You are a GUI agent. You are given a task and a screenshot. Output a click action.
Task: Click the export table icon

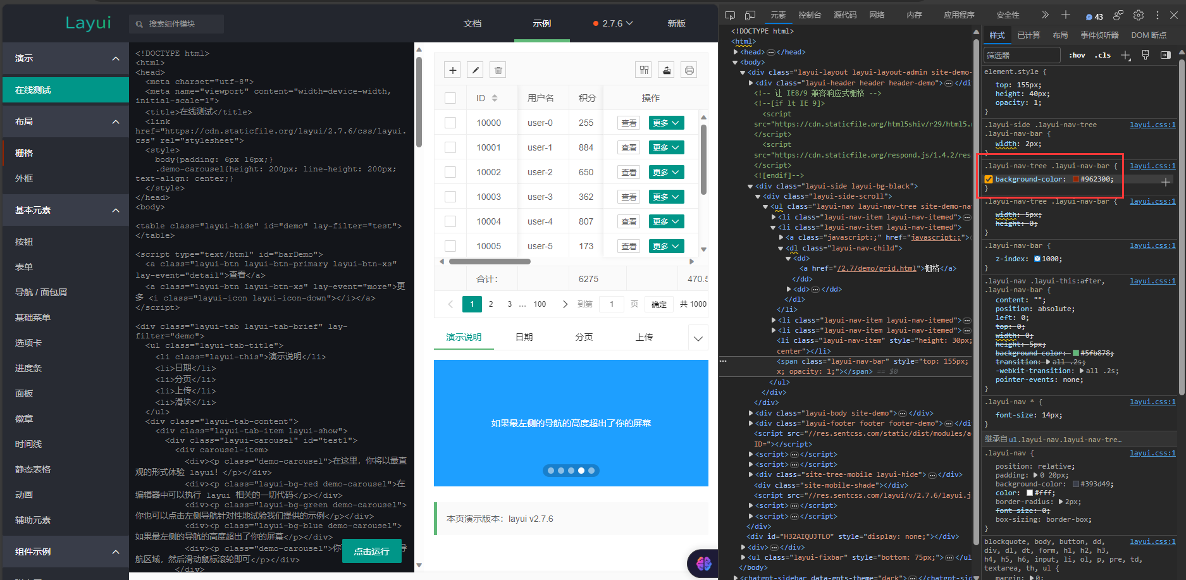pyautogui.click(x=667, y=70)
